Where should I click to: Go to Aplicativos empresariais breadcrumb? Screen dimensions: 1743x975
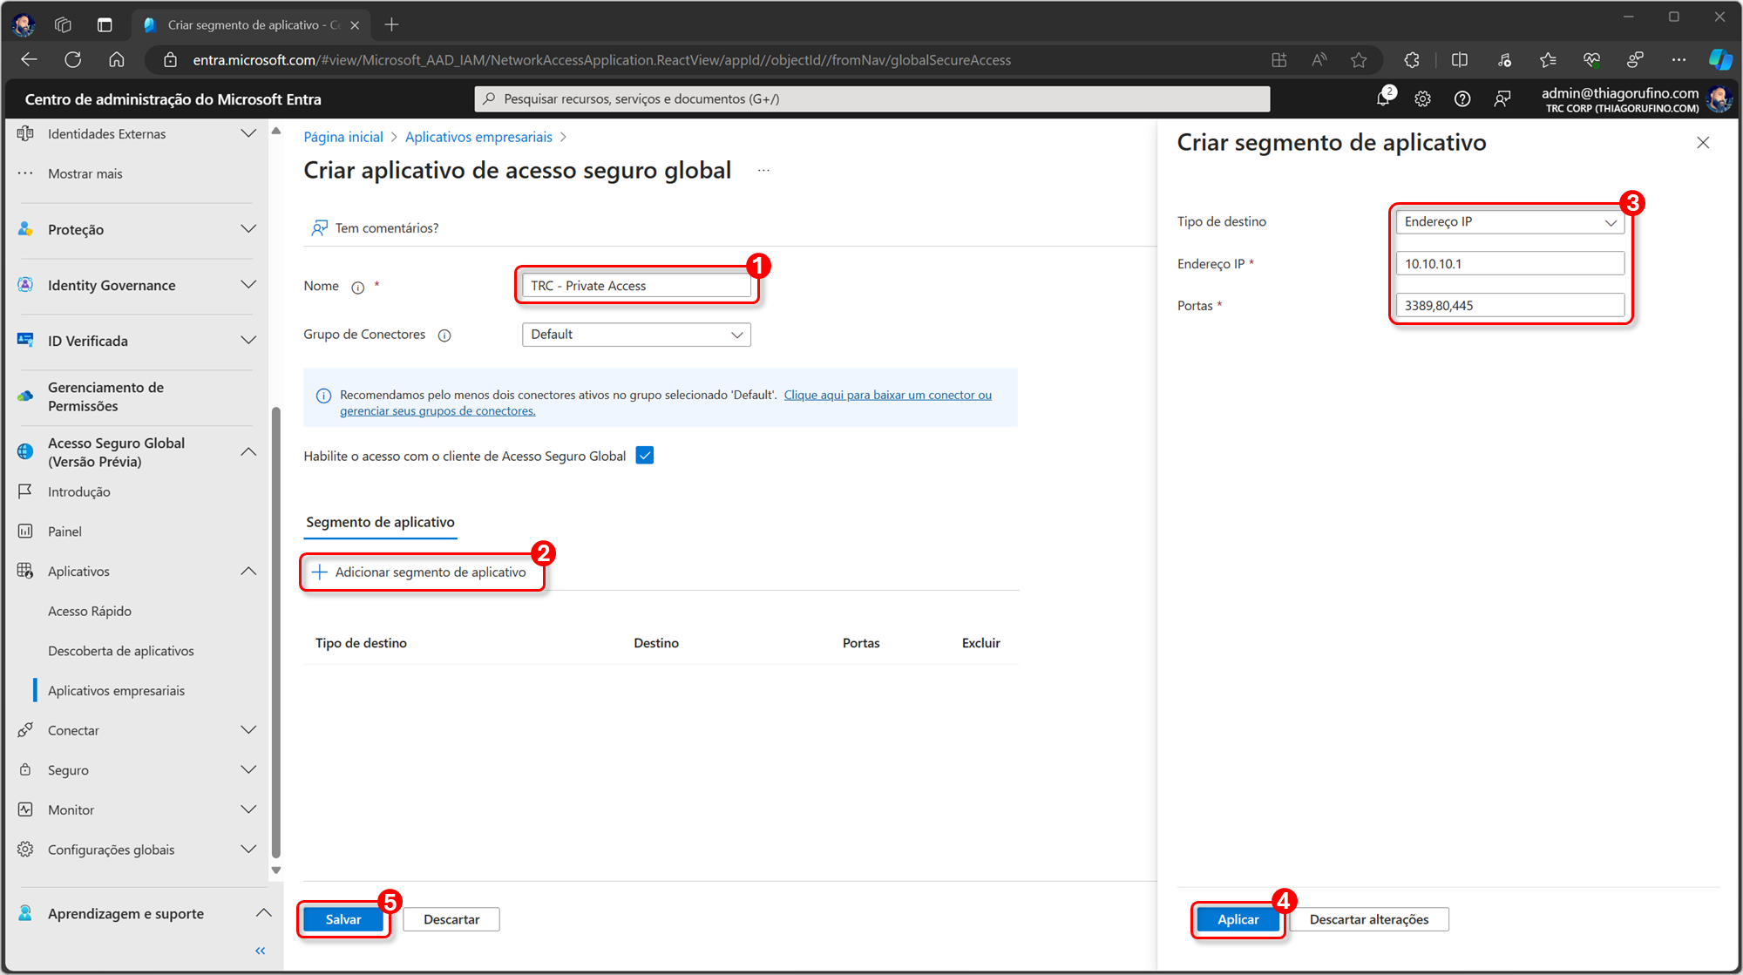pyautogui.click(x=478, y=137)
